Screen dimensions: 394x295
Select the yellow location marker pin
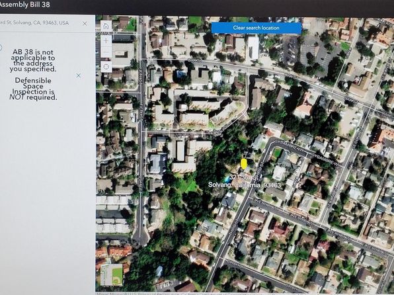click(x=243, y=163)
